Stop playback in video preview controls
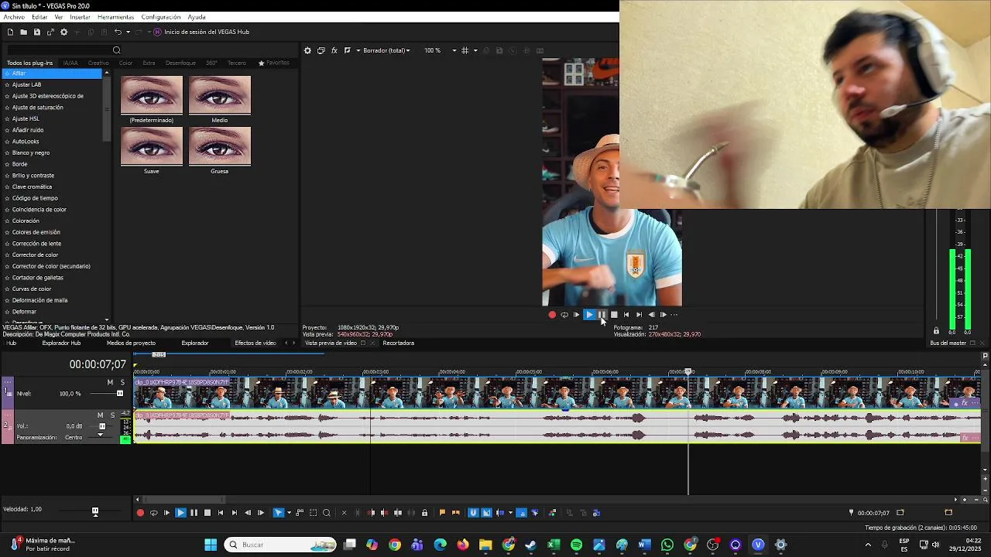This screenshot has width=991, height=557. (614, 315)
